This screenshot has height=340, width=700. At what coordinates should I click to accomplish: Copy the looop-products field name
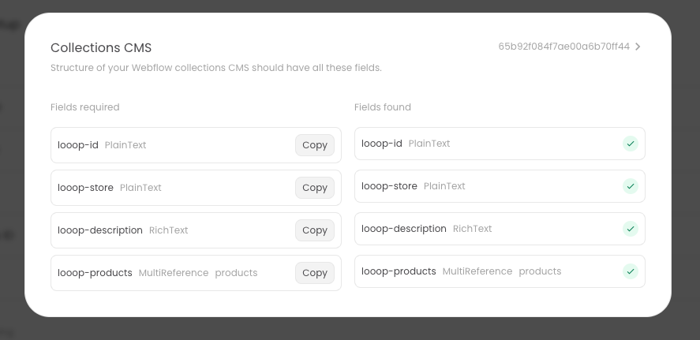coord(314,273)
